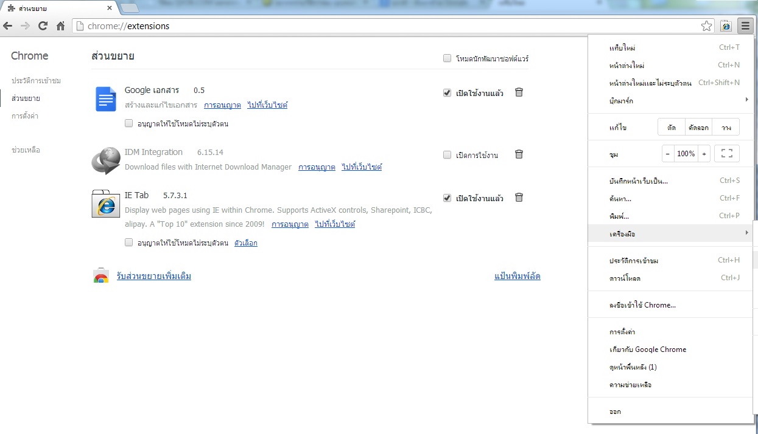Expand the บุ๊กมาร์ก submenu arrow
Screen dimensions: 758x434
(746, 100)
